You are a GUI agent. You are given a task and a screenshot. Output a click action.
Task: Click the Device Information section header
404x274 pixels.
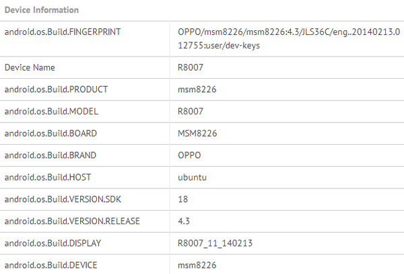(x=42, y=10)
